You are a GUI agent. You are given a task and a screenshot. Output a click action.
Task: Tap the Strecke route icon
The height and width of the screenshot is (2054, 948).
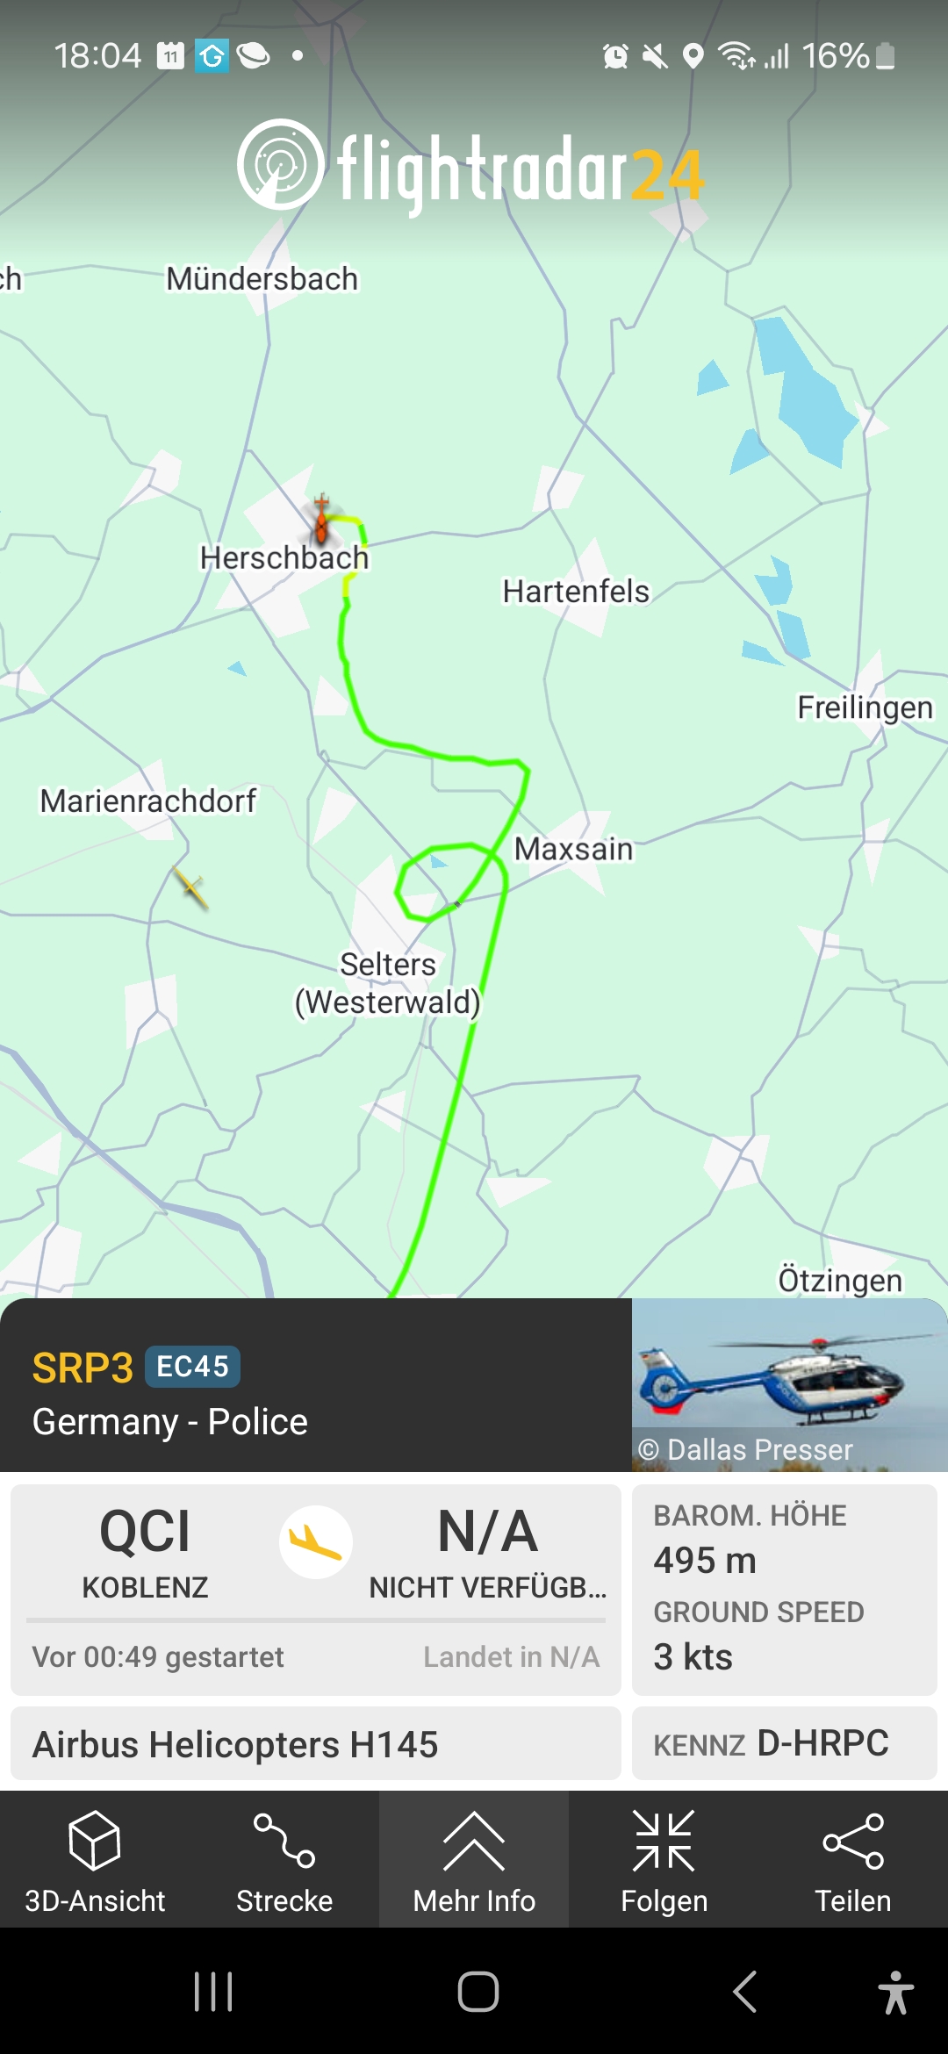tap(284, 1861)
